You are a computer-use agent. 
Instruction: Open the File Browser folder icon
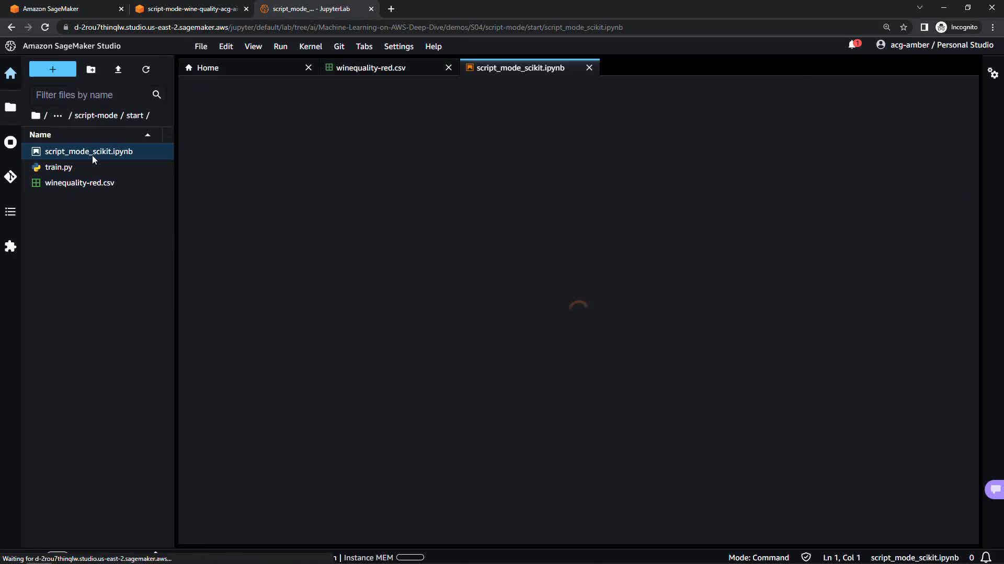coord(10,107)
